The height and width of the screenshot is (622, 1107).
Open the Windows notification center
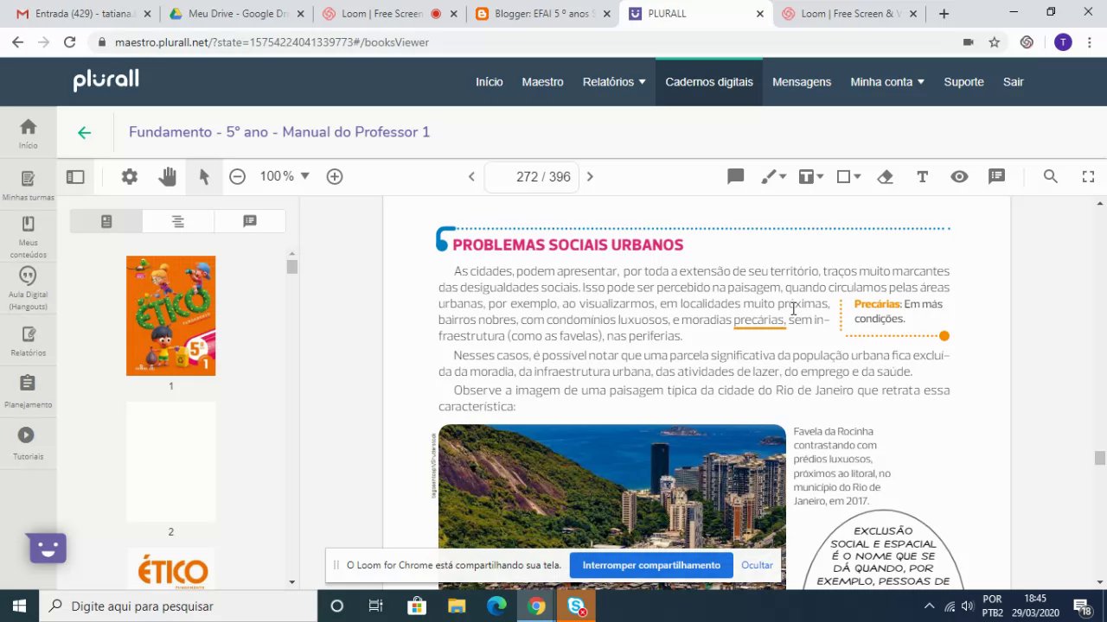tap(1081, 606)
